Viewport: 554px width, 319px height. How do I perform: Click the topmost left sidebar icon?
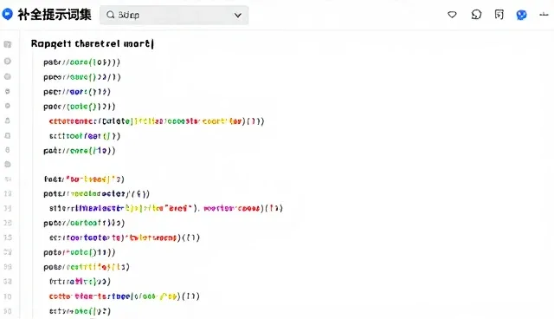click(x=8, y=44)
